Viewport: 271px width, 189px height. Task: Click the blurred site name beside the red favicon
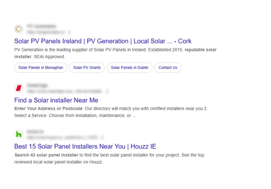[37, 85]
